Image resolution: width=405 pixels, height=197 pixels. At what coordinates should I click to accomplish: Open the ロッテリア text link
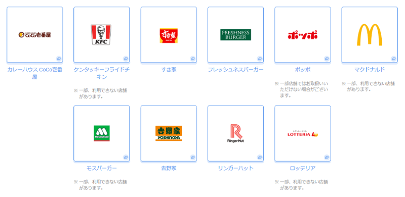[302, 168]
